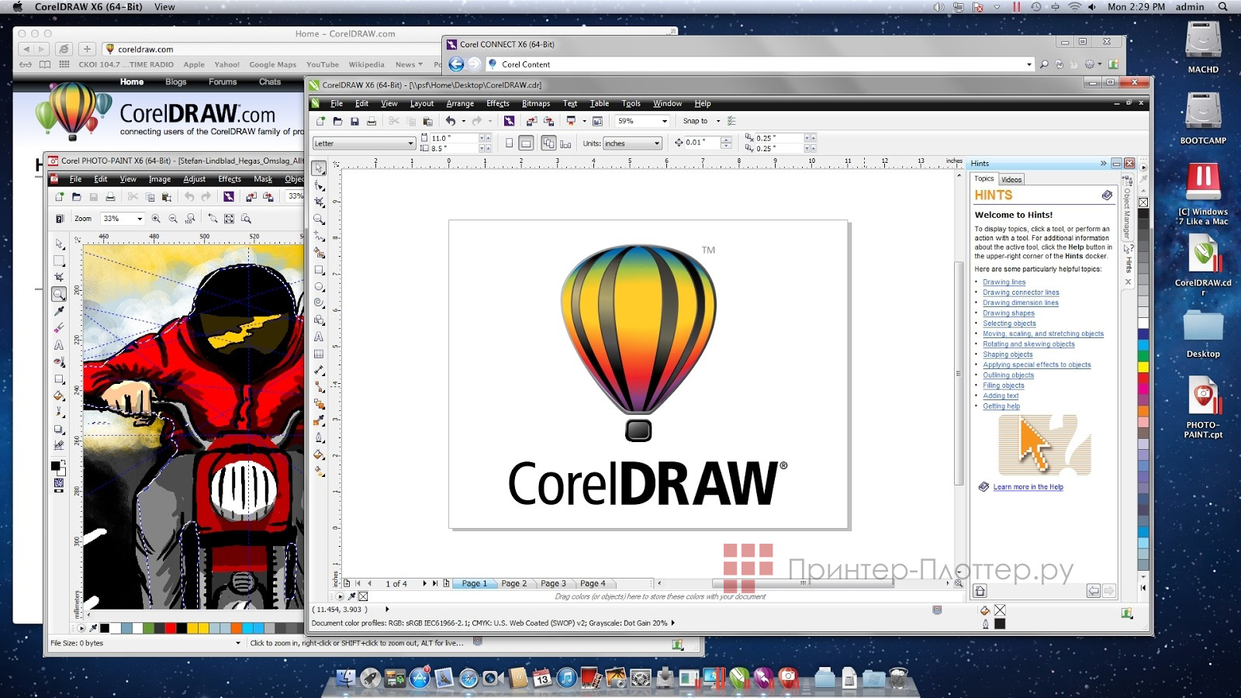Select the Pick tool in the toolbox
The height and width of the screenshot is (698, 1241).
coord(319,168)
